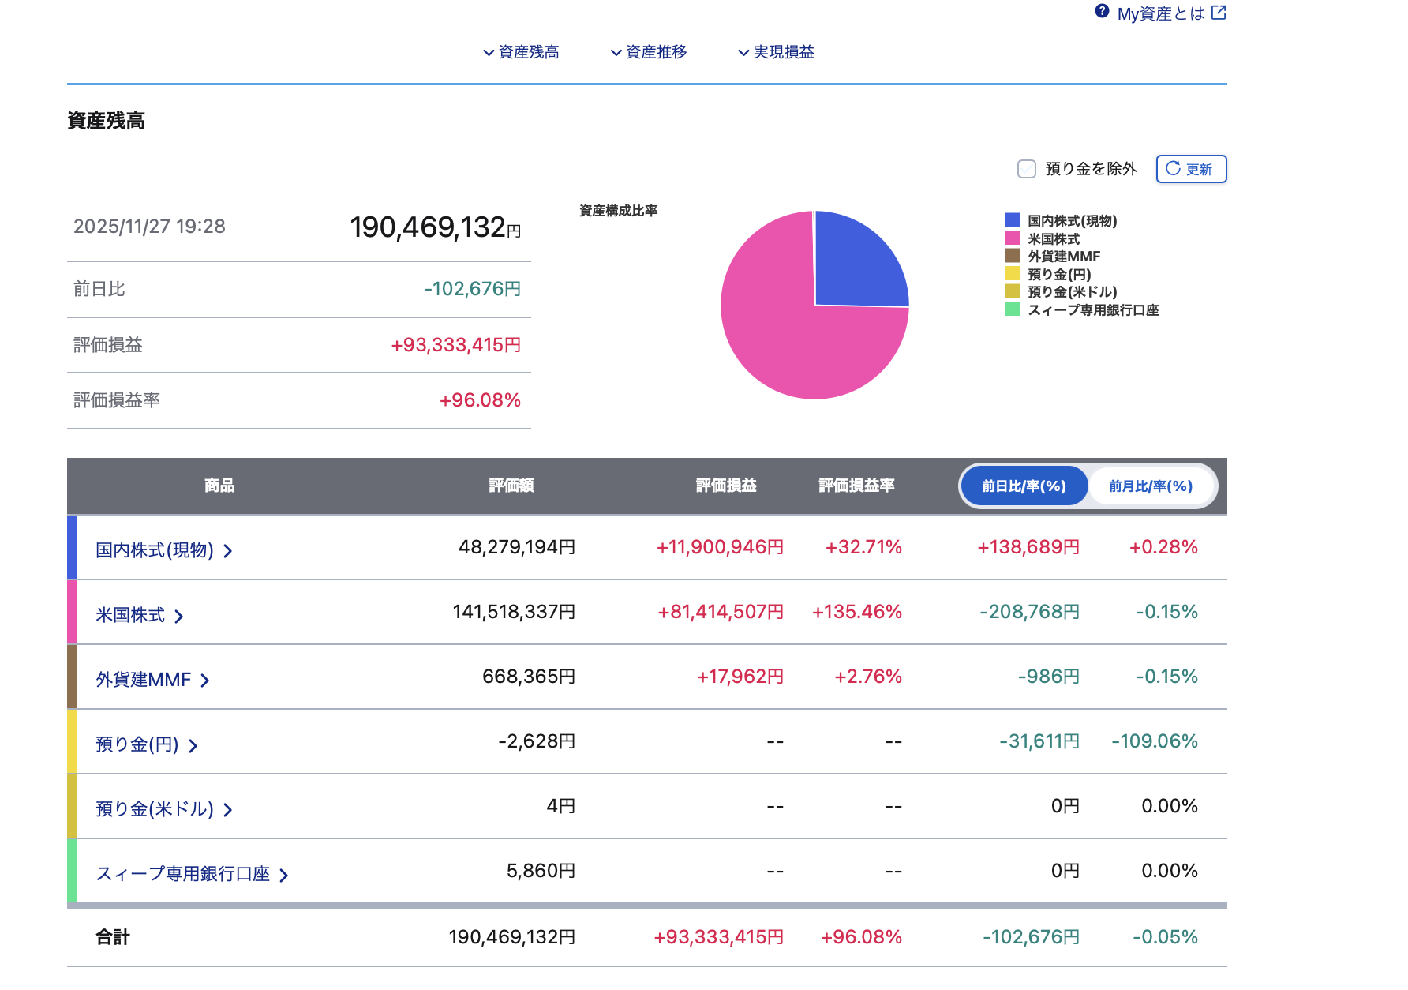Click the help question mark icon

[x=1102, y=11]
